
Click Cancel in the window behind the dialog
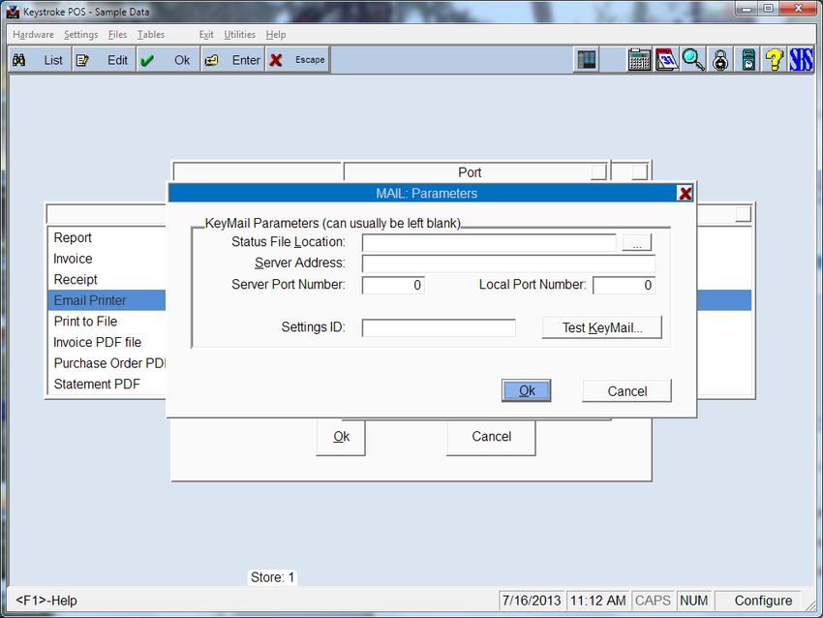(x=491, y=437)
